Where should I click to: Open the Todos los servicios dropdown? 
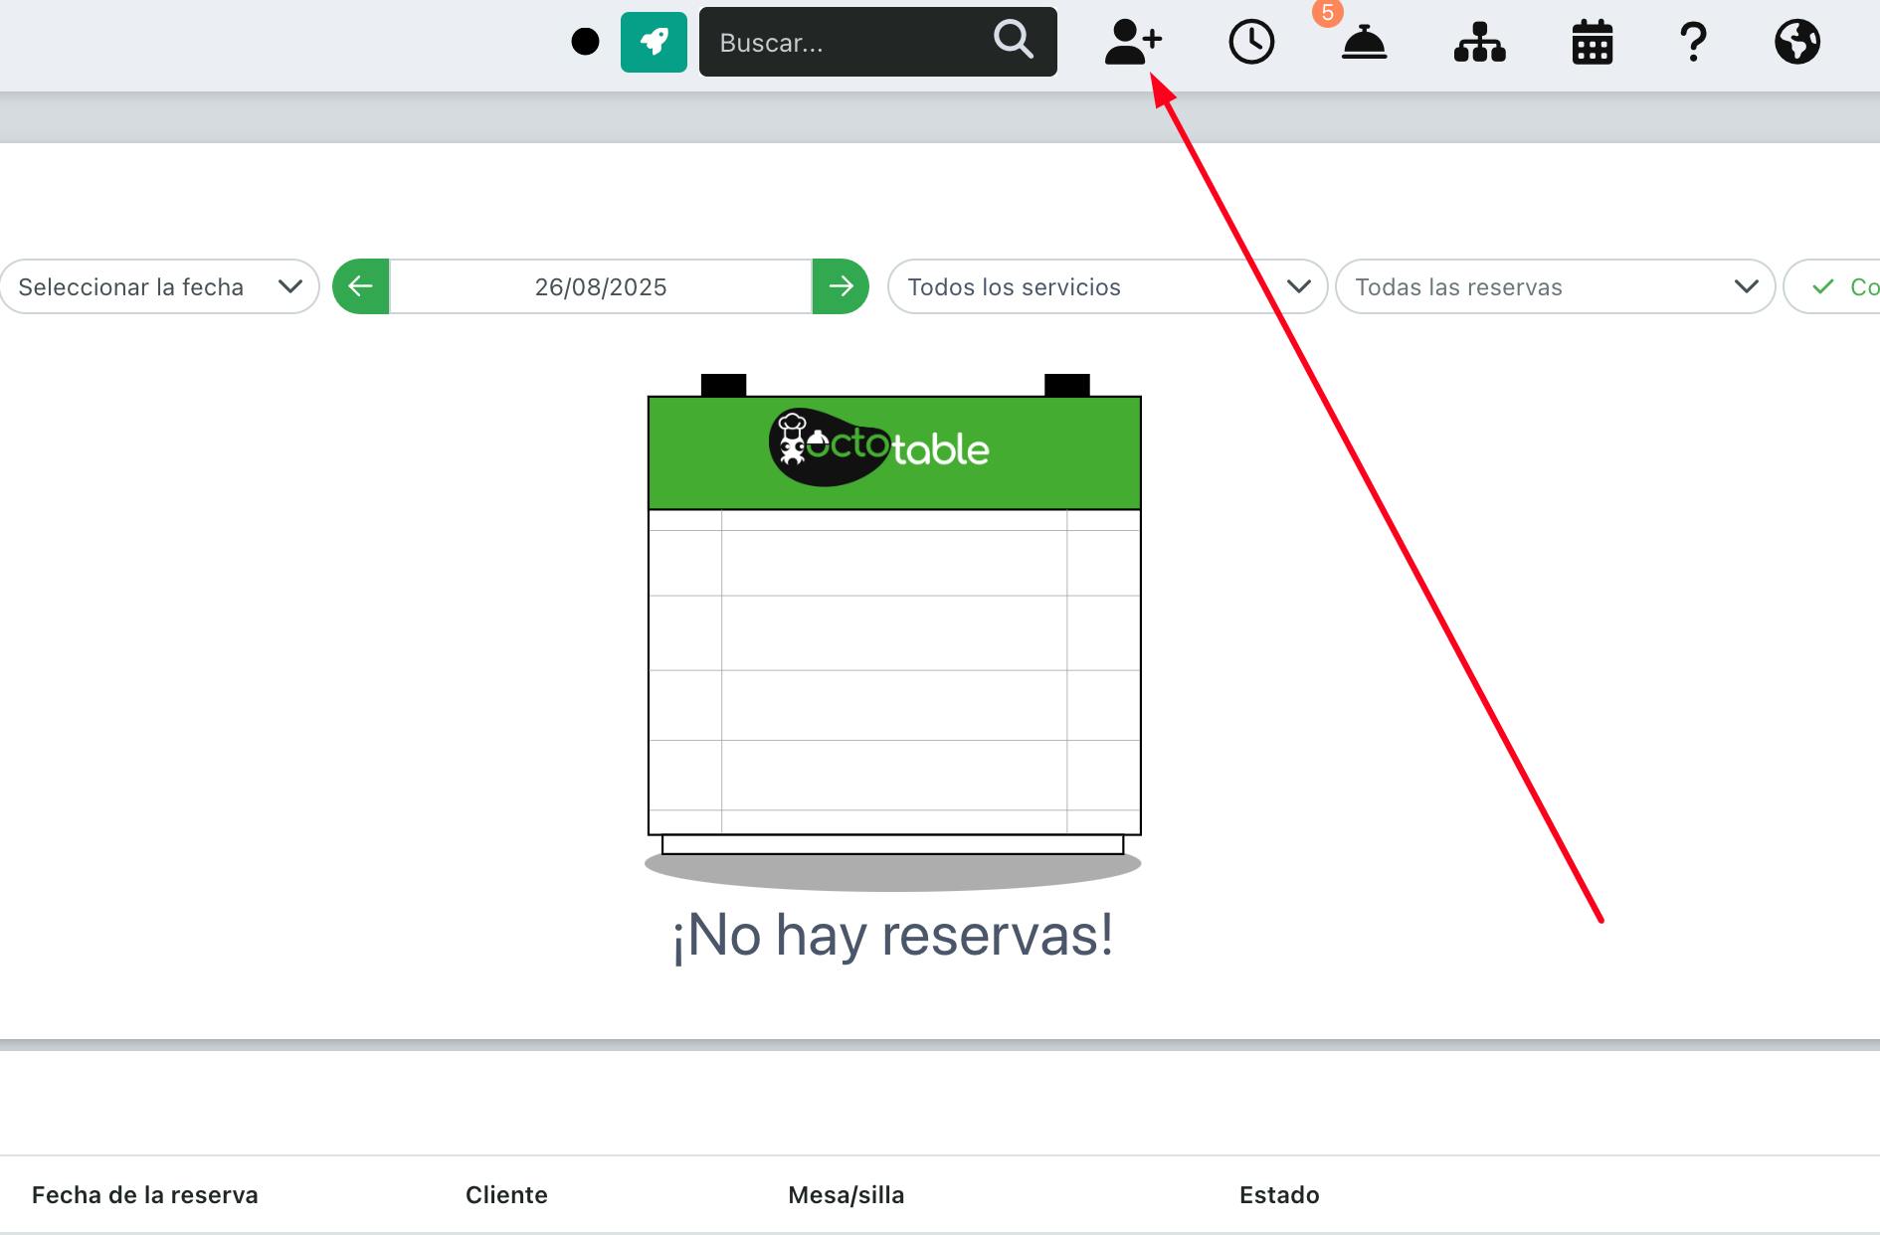pos(1107,286)
